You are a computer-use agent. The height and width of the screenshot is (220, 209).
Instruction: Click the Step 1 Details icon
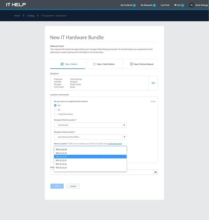tap(62, 64)
